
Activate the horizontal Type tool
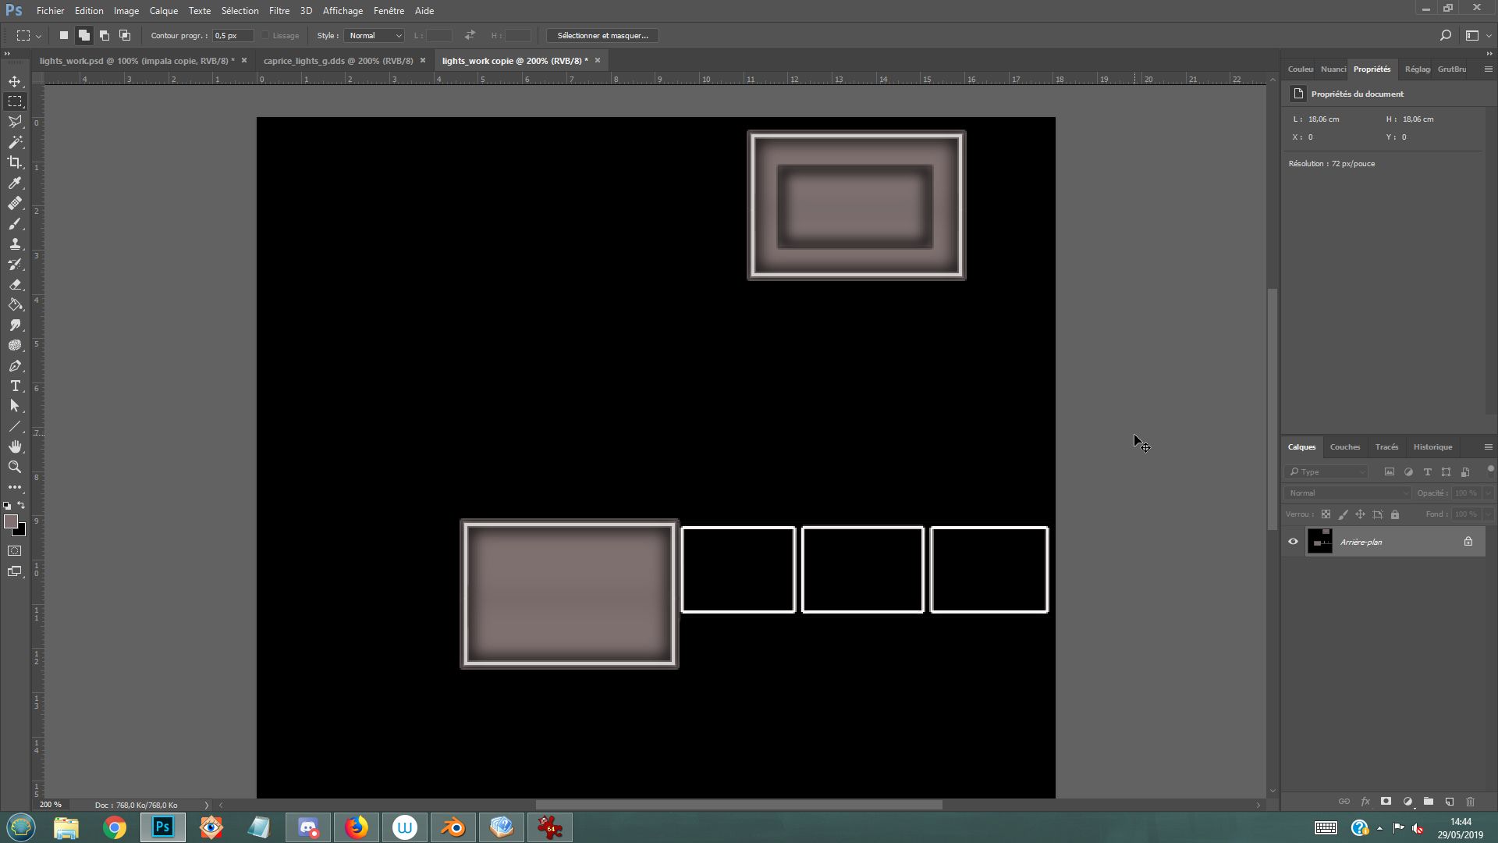(15, 386)
